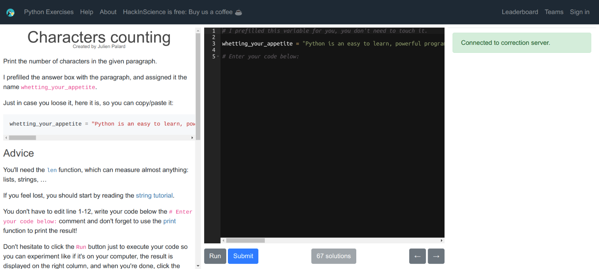The height and width of the screenshot is (269, 599).
Task: Open the Help page
Action: 87,12
